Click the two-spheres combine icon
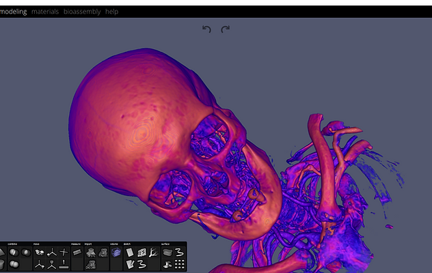432x273 pixels. tap(13, 264)
